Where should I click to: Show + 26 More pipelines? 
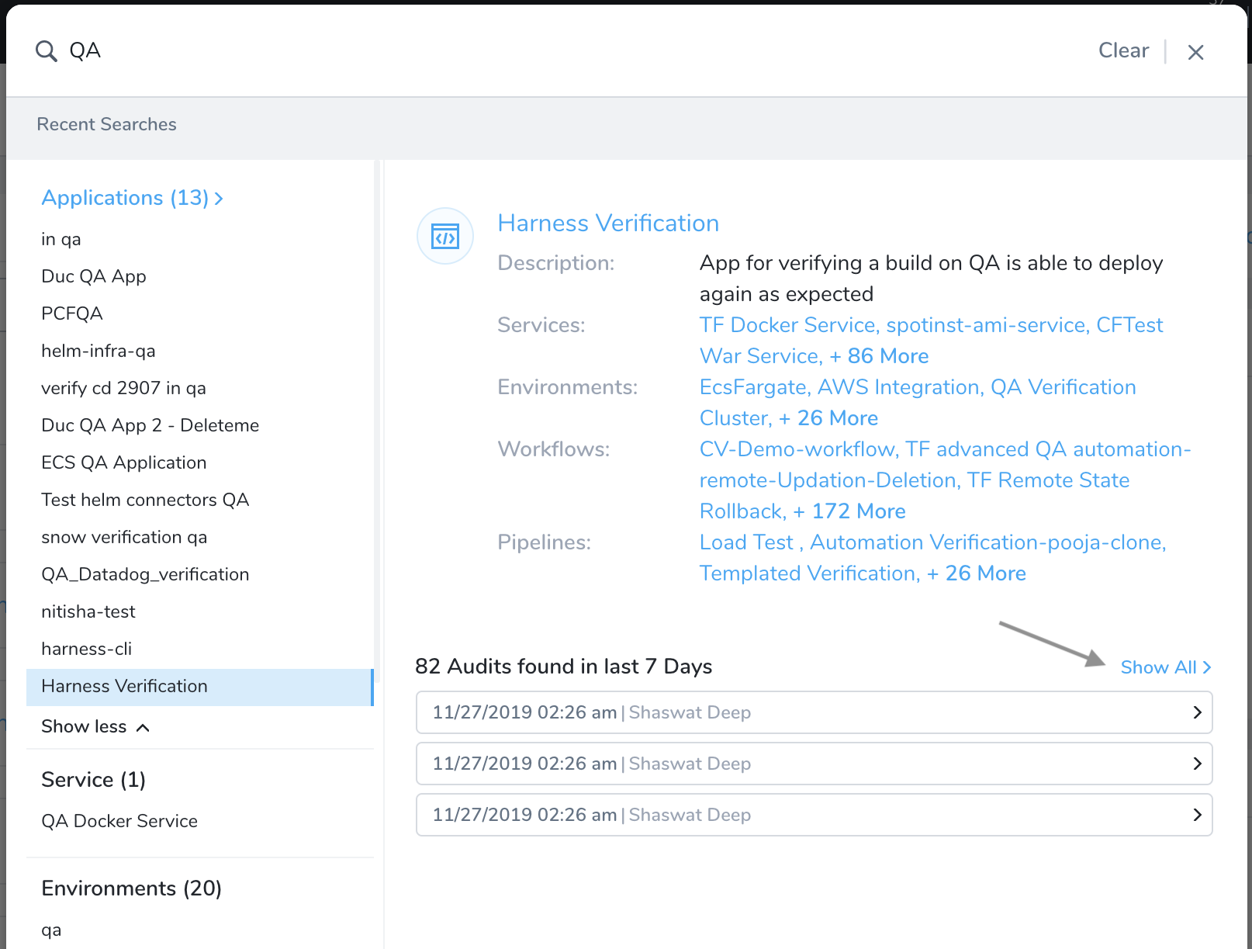(977, 573)
